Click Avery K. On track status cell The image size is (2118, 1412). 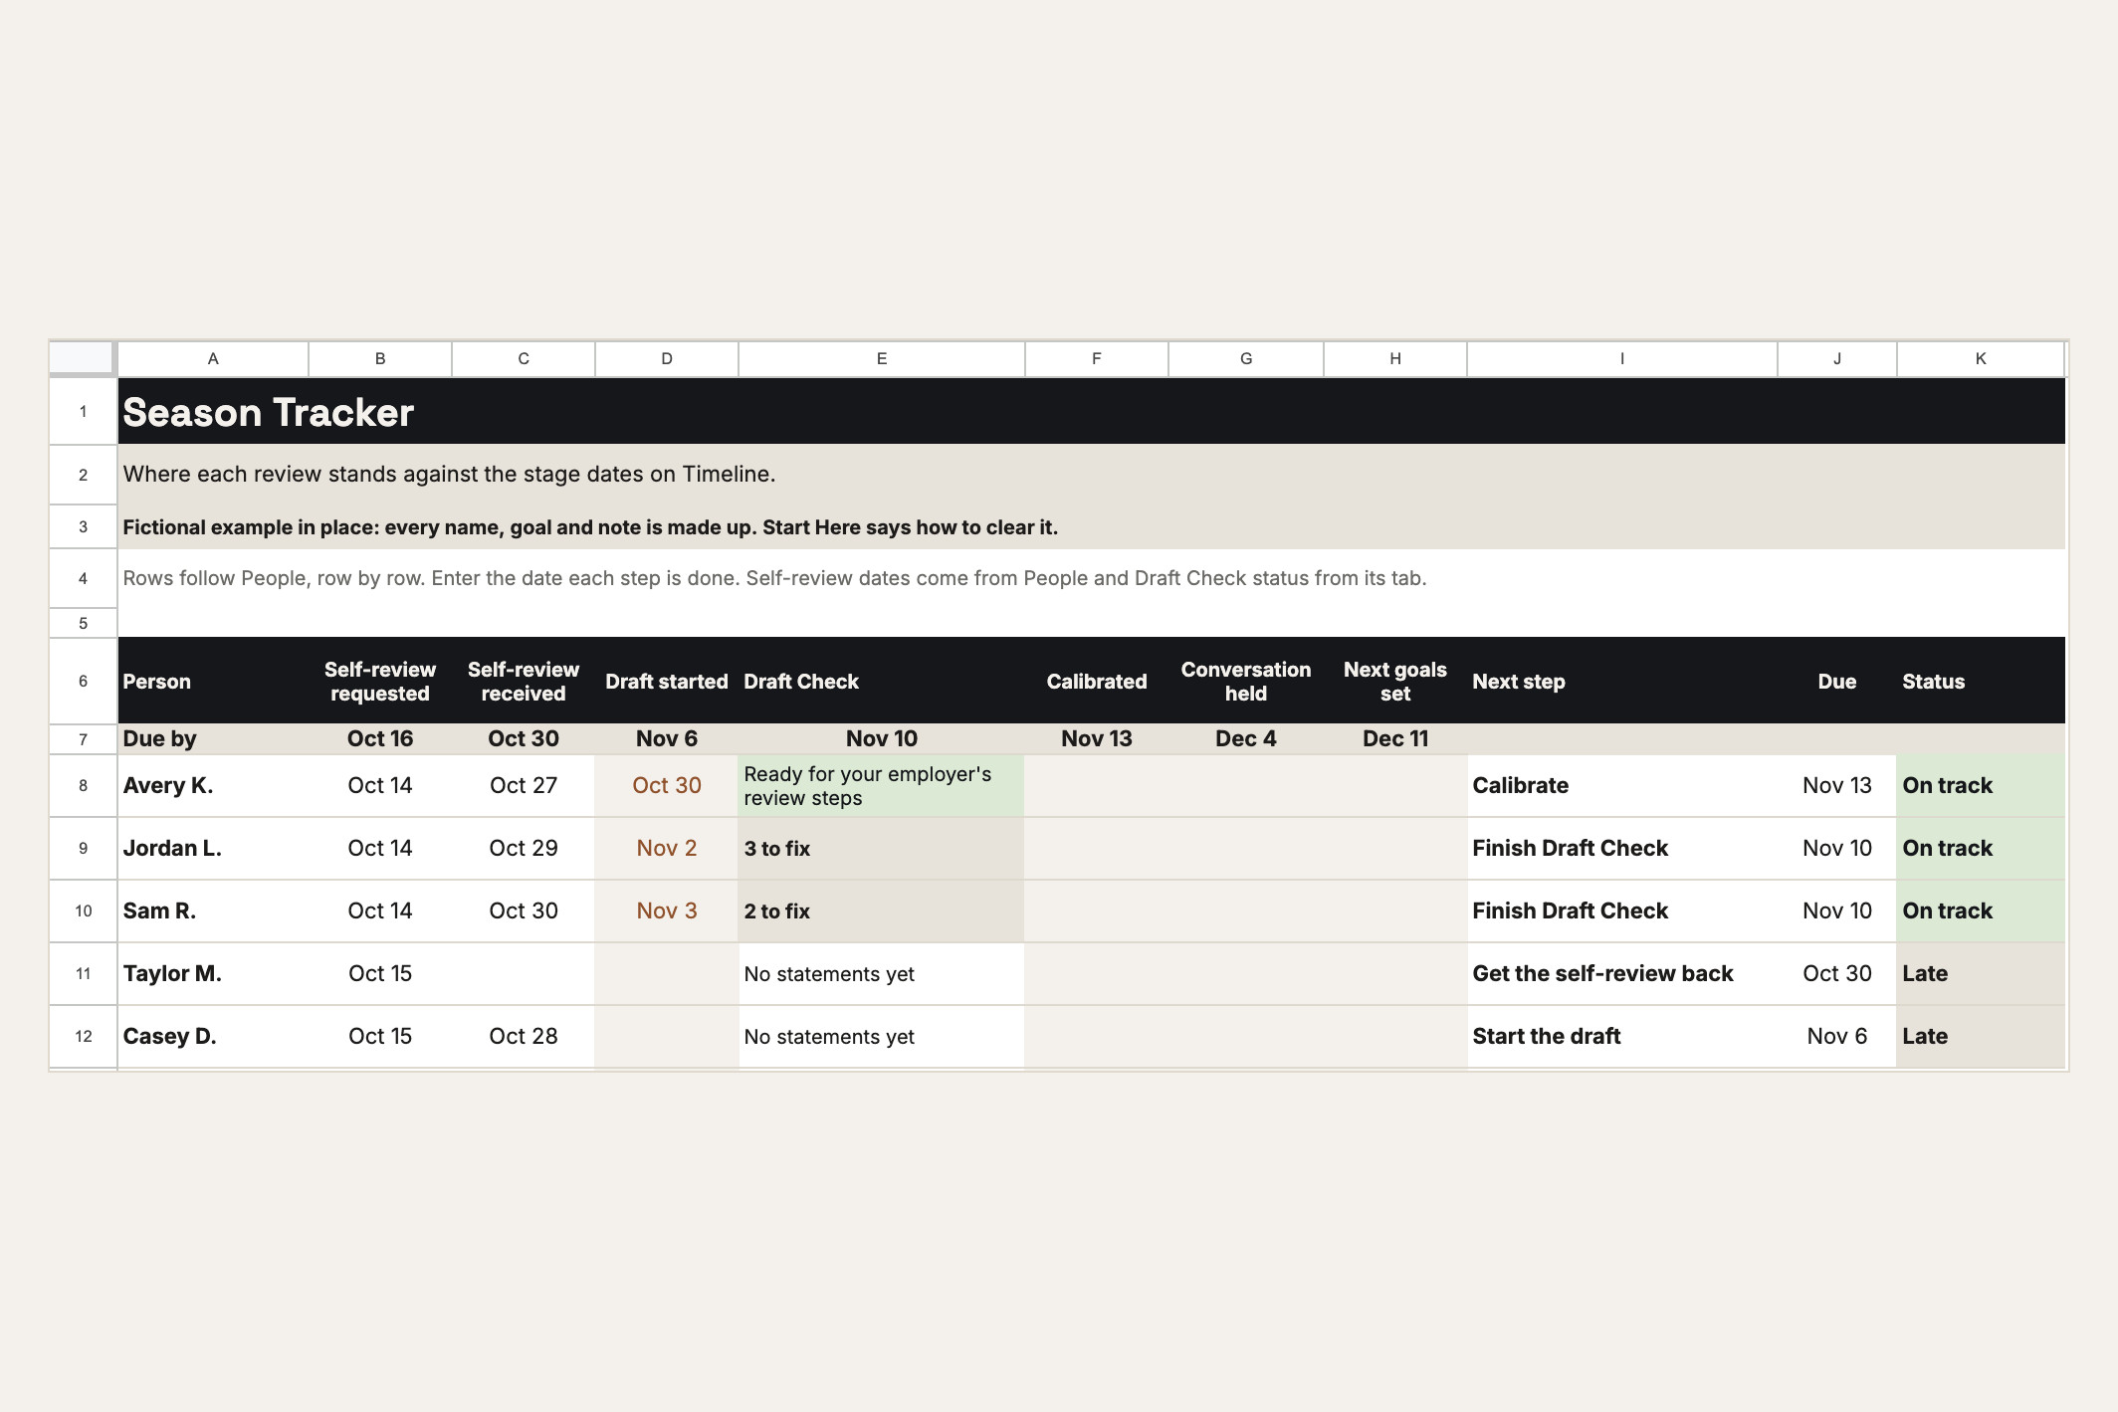coord(1981,786)
